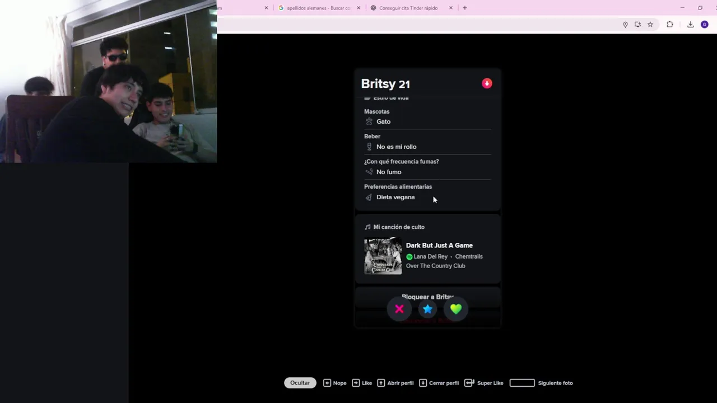Click the blue star Super Like button
The width and height of the screenshot is (717, 403).
coord(427,309)
